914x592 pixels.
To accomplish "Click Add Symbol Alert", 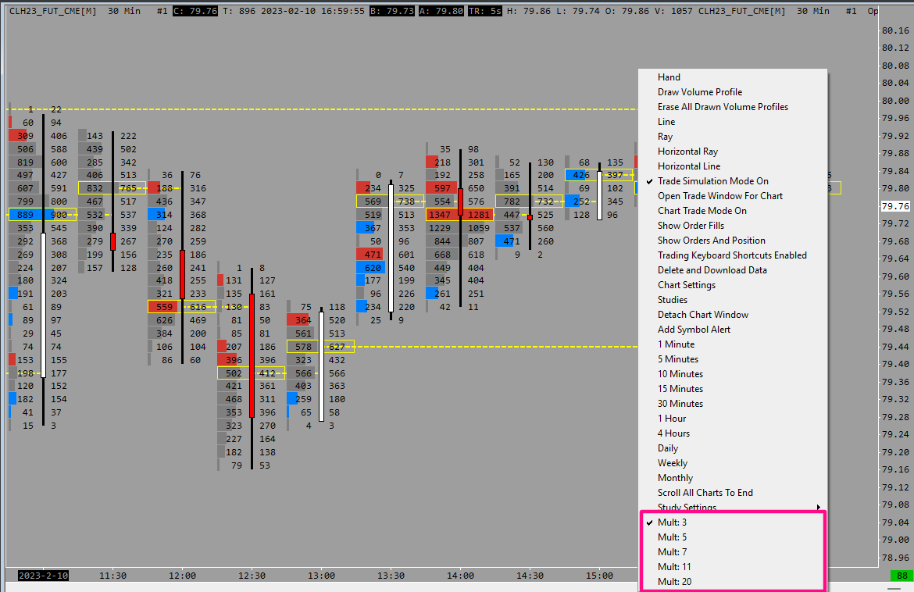I will tap(694, 330).
